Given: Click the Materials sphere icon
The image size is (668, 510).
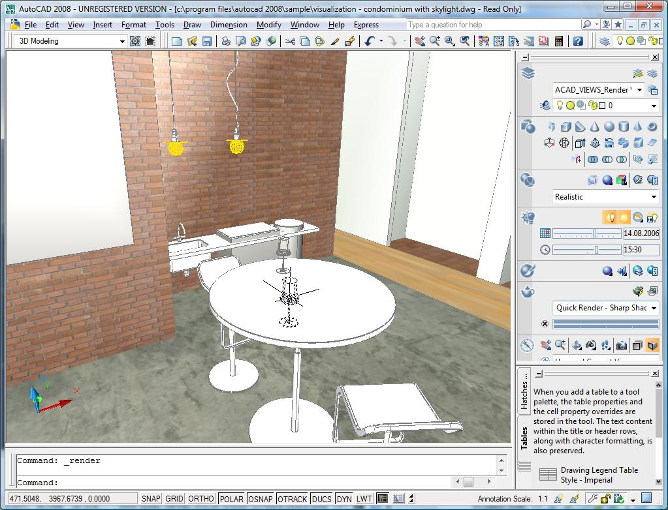Looking at the screenshot, I should pyautogui.click(x=607, y=271).
